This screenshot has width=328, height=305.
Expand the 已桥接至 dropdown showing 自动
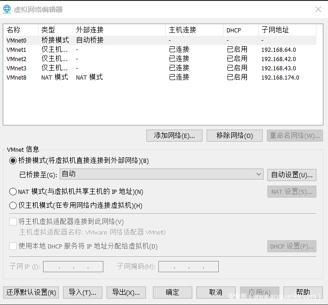tap(162, 174)
